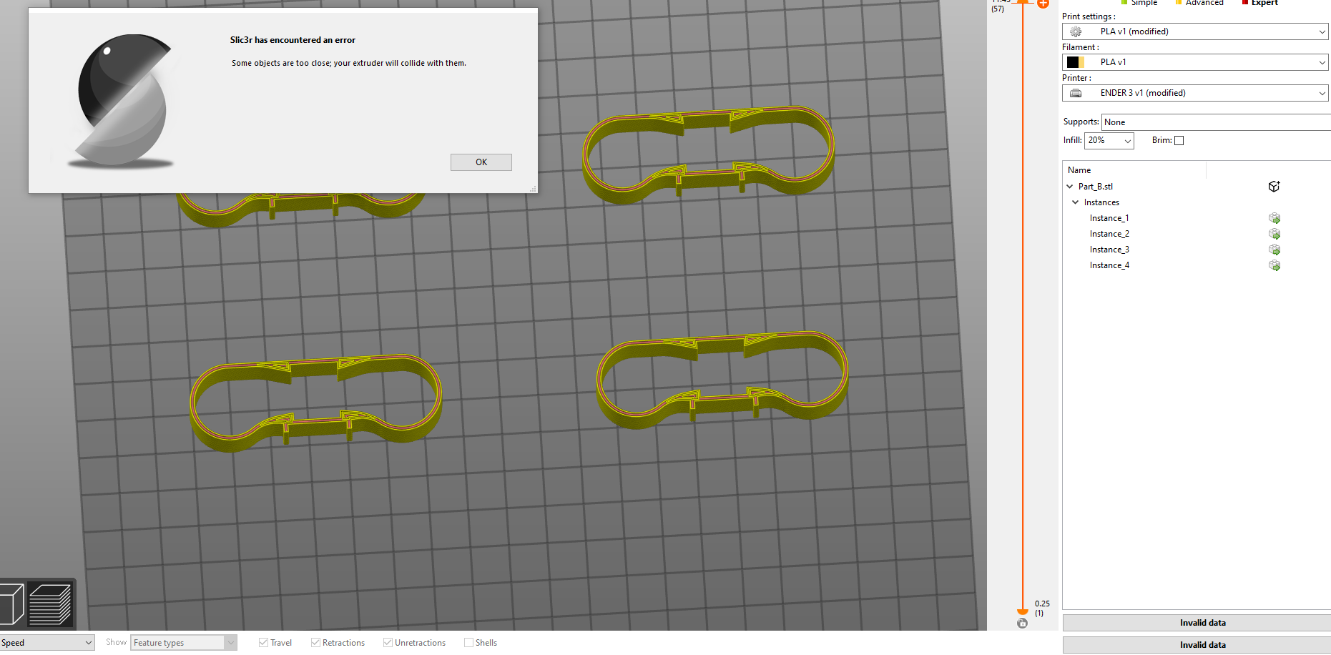Select the layers preview icon
This screenshot has height=655, width=1331.
(49, 604)
